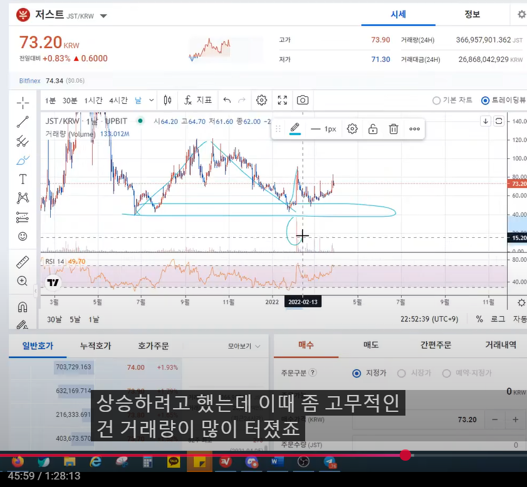
Task: Open the settings gear beside the 정보 tab
Action: pos(521,14)
